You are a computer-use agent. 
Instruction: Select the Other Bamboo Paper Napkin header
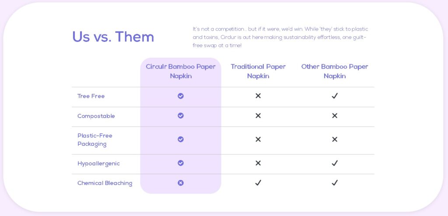[335, 71]
